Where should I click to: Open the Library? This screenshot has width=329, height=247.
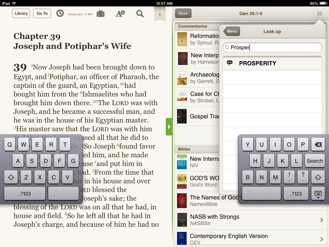pos(21,14)
